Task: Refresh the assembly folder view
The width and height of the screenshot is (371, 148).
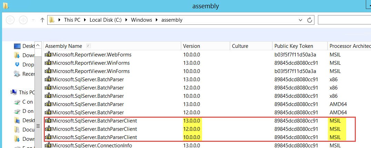Action: (x=310, y=20)
